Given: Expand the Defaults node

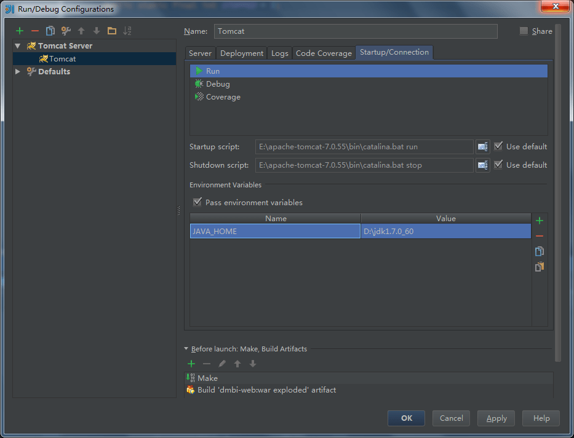Looking at the screenshot, I should [17, 71].
